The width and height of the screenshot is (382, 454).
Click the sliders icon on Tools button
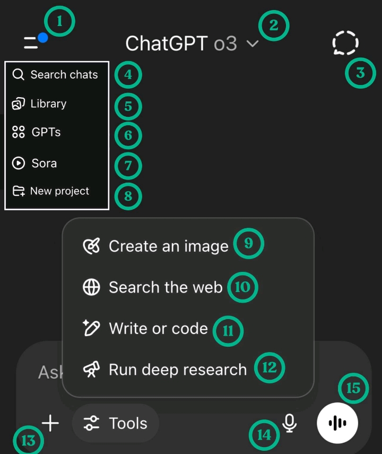(x=92, y=423)
